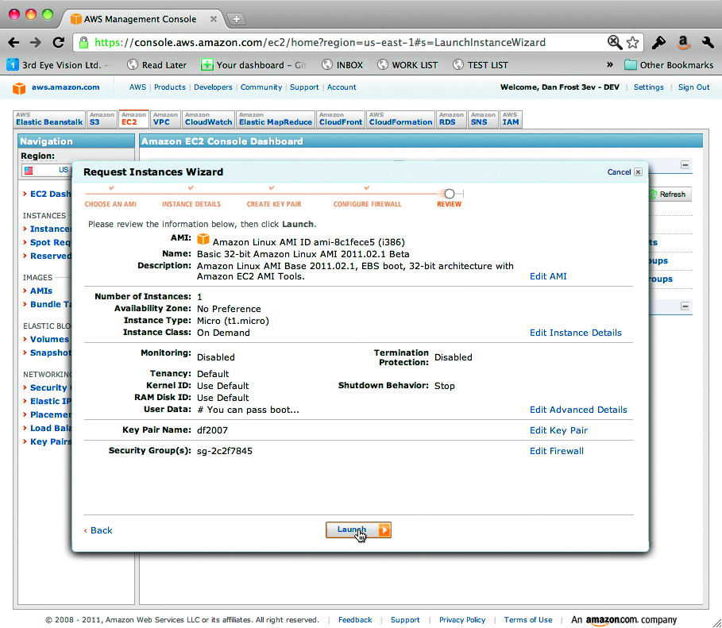
Task: Open Your dashboard bookmark
Action: 253,65
